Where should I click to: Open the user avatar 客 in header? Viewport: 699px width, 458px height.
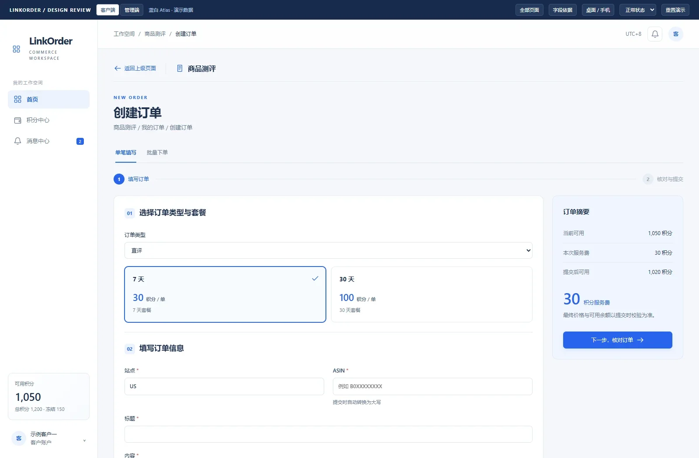click(x=676, y=34)
